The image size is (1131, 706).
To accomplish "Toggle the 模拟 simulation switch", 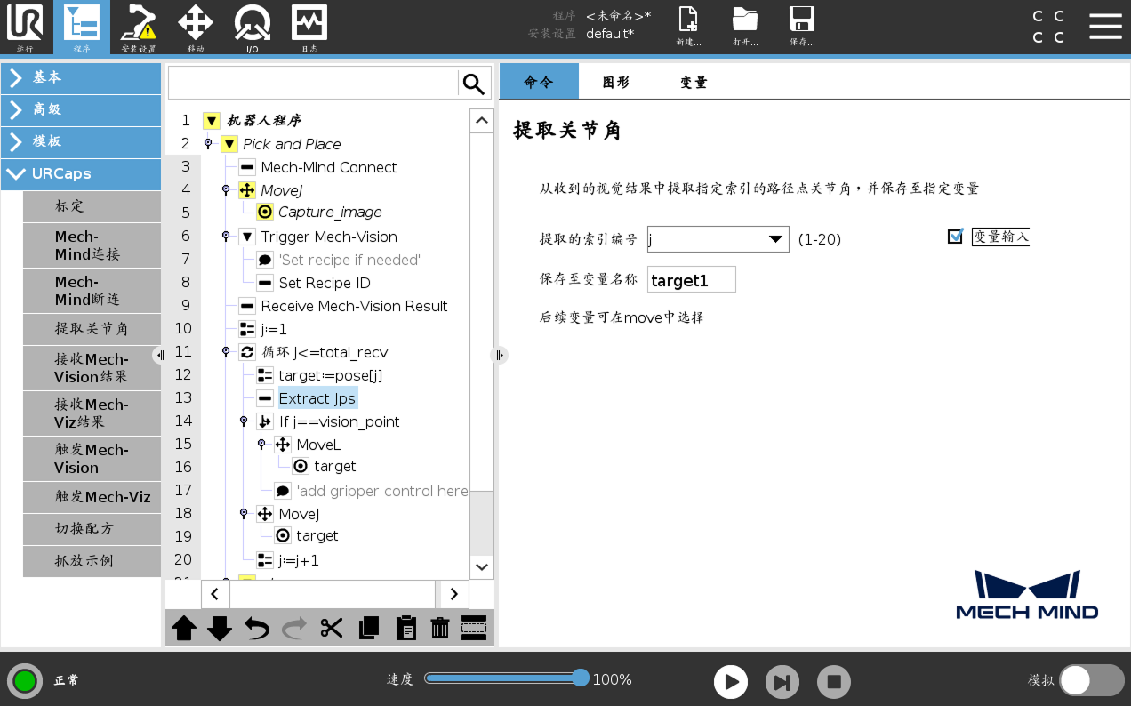I will [1092, 680].
